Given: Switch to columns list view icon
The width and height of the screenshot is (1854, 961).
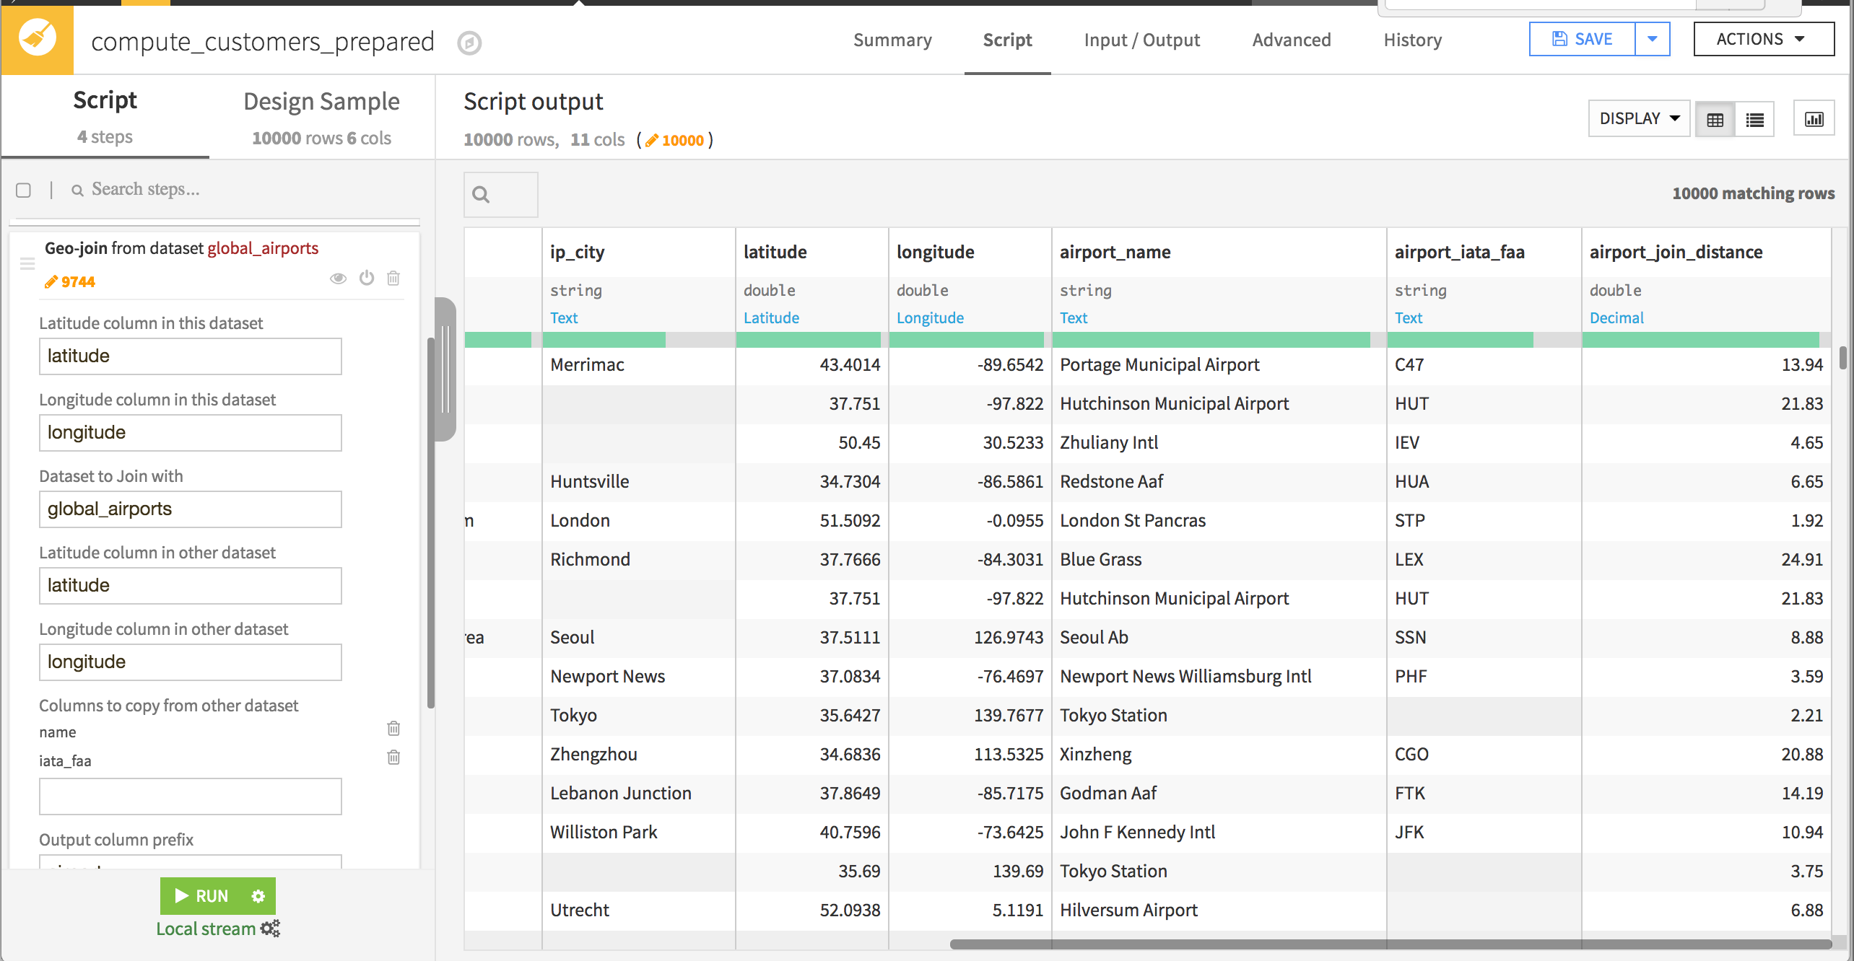Looking at the screenshot, I should pyautogui.click(x=1754, y=120).
